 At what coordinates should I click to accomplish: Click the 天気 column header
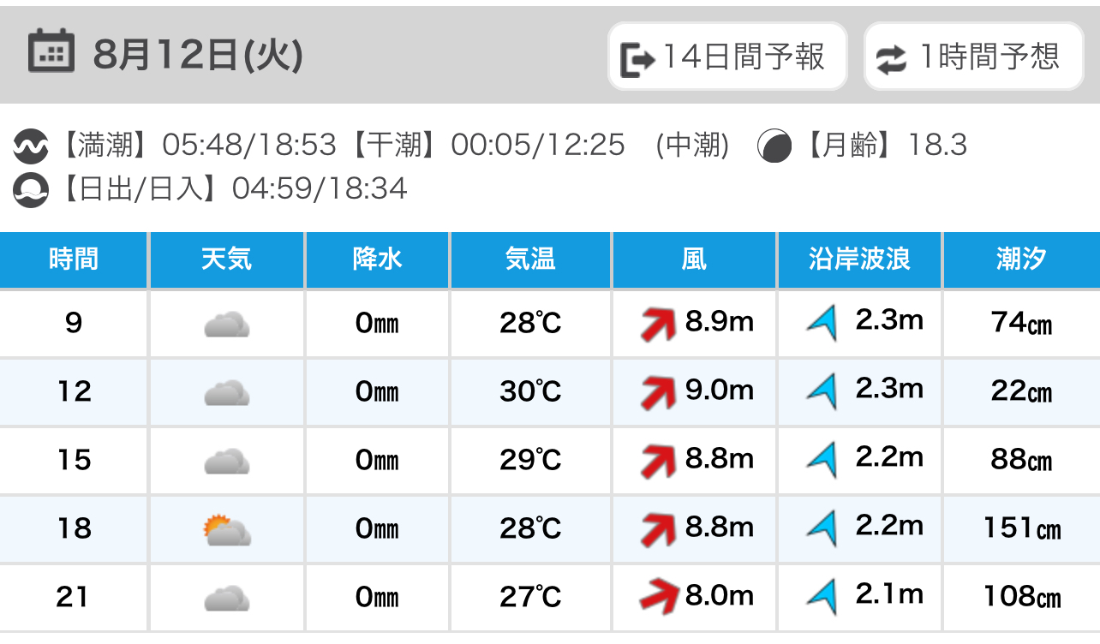point(227,259)
